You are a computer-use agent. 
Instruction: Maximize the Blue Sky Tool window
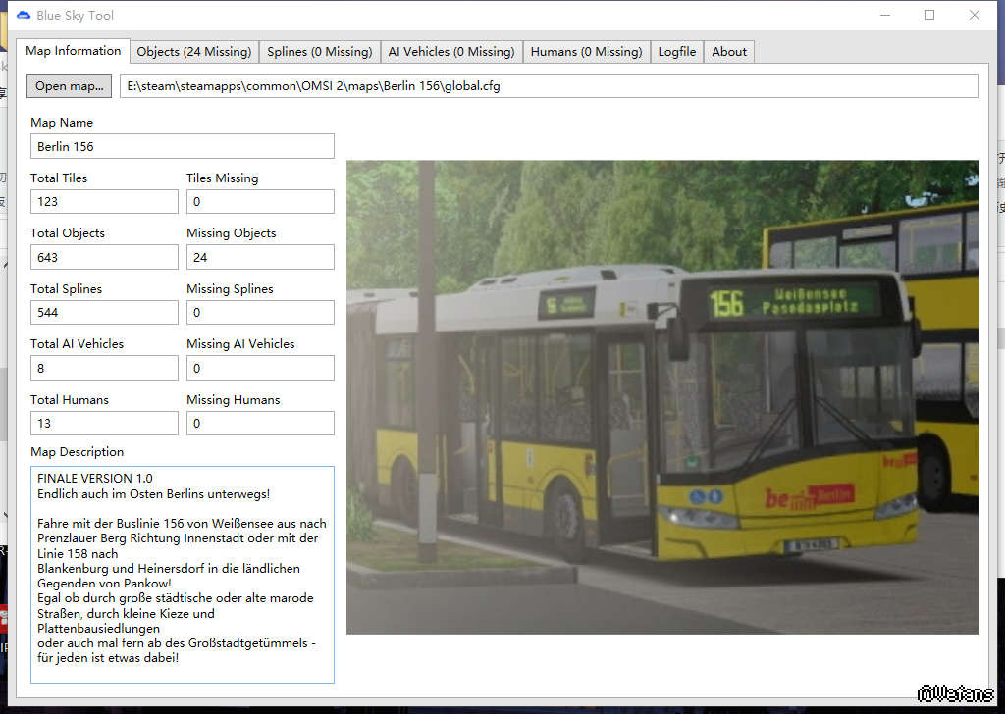coord(929,15)
